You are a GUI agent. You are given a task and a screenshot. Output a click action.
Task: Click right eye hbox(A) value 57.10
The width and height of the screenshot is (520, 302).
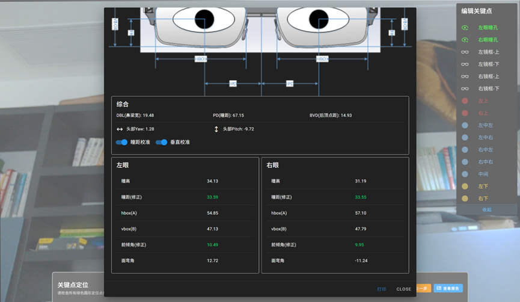pyautogui.click(x=361, y=213)
